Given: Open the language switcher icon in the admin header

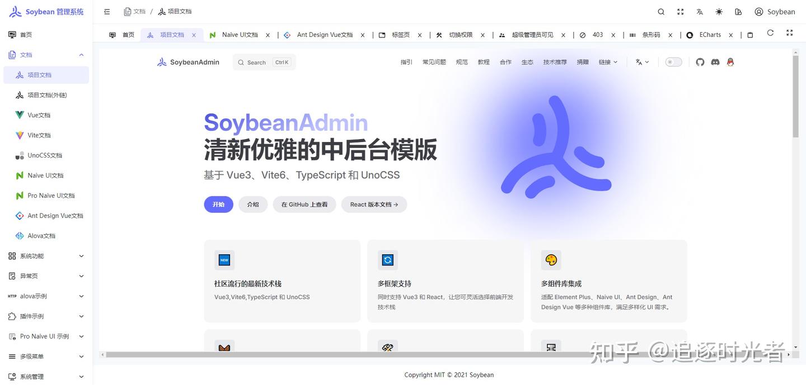Looking at the screenshot, I should 699,12.
